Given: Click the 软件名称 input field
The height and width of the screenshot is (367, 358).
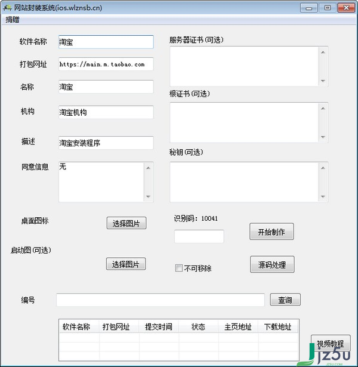Looking at the screenshot, I should coord(106,42).
